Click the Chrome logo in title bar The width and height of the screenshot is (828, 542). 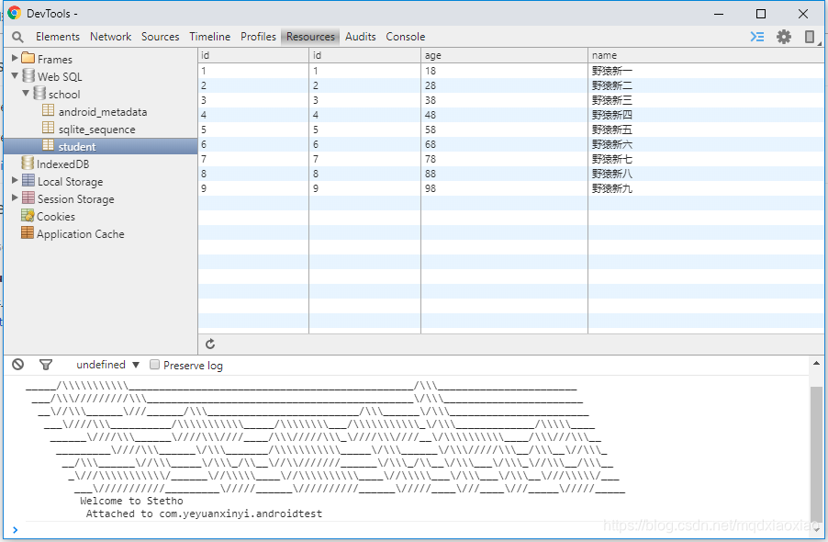click(x=15, y=13)
